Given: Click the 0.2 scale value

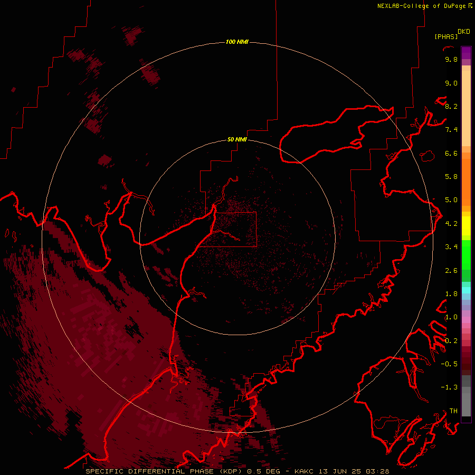Looking at the screenshot, I should (451, 341).
